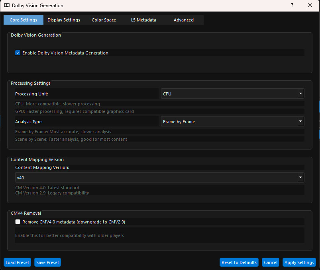The image size is (320, 270).
Task: Click the 'Analysis Type:' label
Action: pos(29,122)
